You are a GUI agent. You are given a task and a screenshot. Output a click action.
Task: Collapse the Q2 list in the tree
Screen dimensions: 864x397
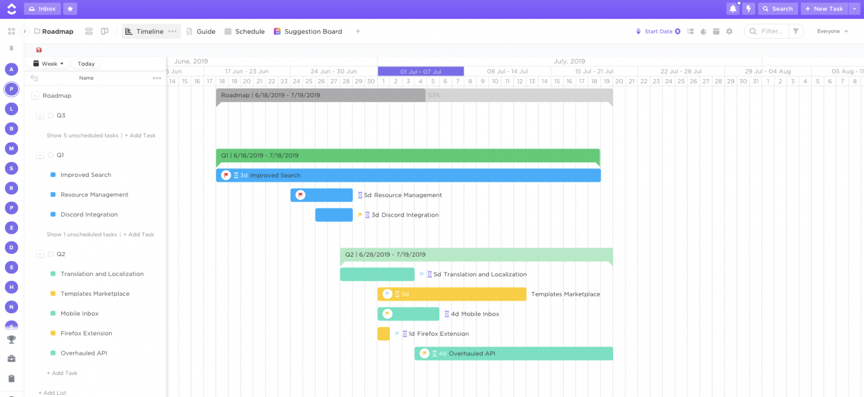tap(40, 254)
